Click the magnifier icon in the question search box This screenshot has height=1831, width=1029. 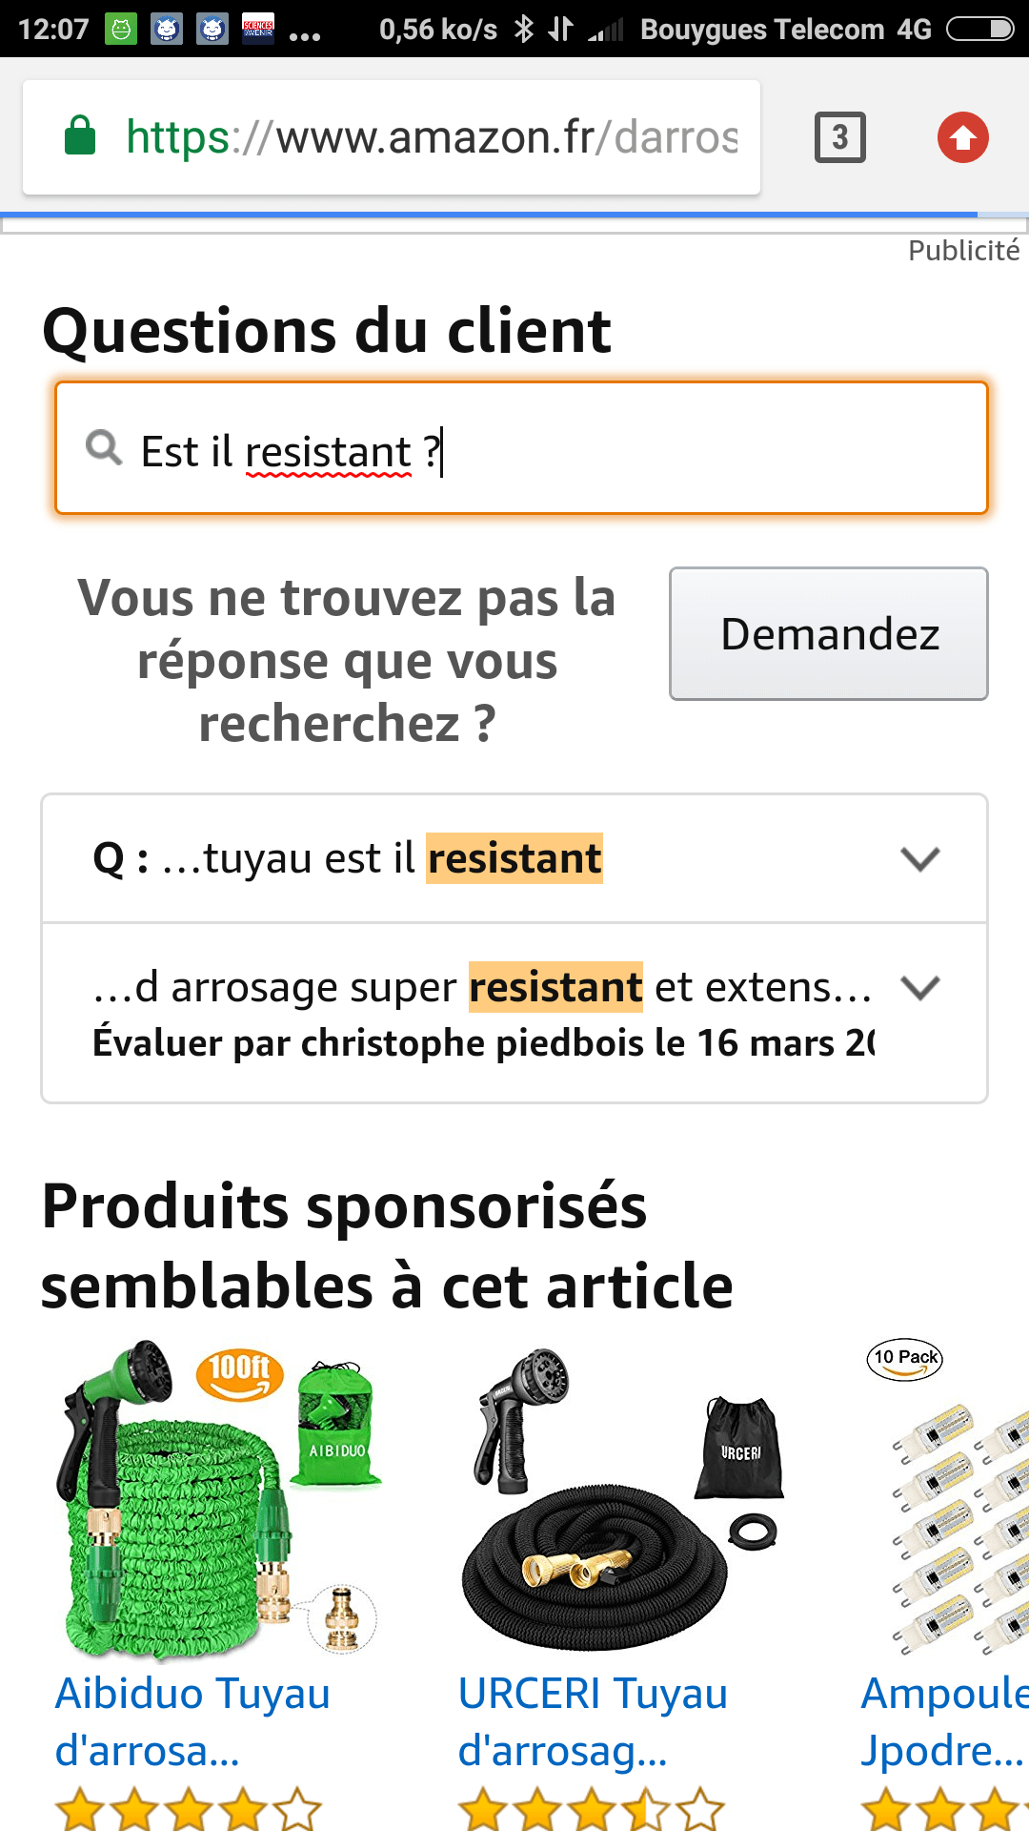point(103,446)
